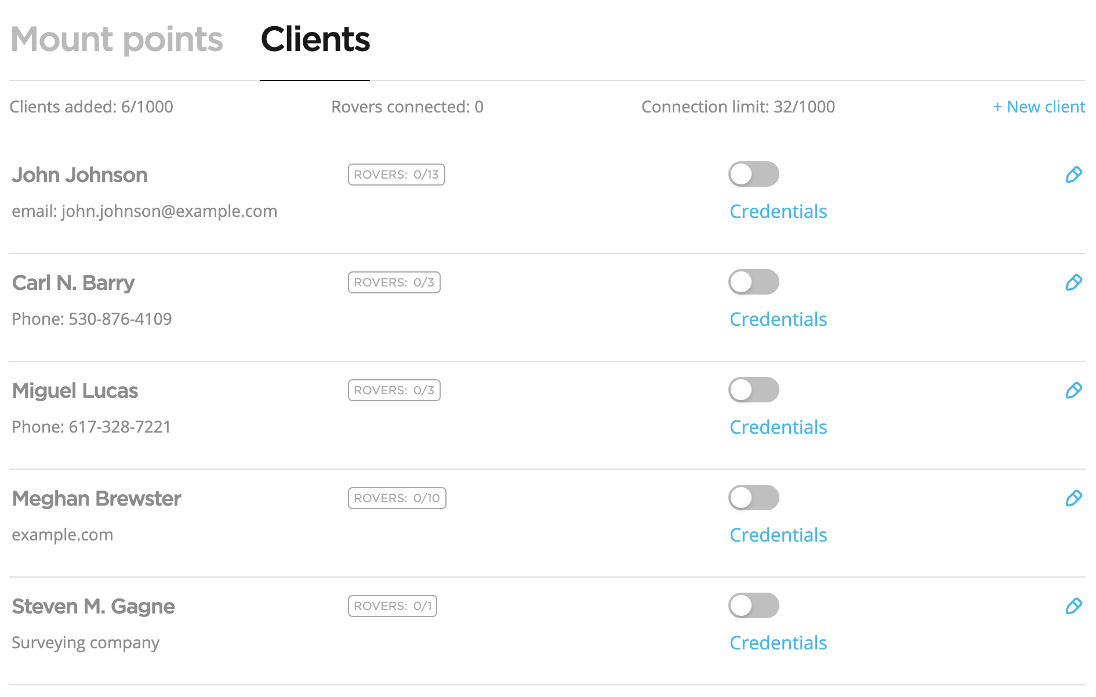Click the Meghan Brewster client name
Image resolution: width=1096 pixels, height=697 pixels.
97,499
